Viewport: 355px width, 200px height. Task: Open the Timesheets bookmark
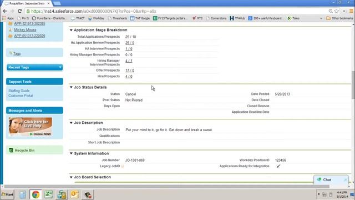click(118, 18)
